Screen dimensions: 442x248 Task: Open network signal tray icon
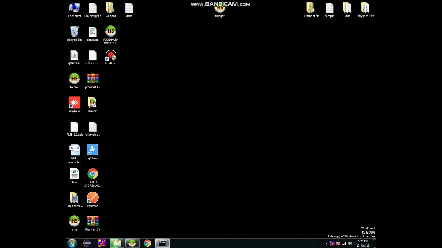344,244
